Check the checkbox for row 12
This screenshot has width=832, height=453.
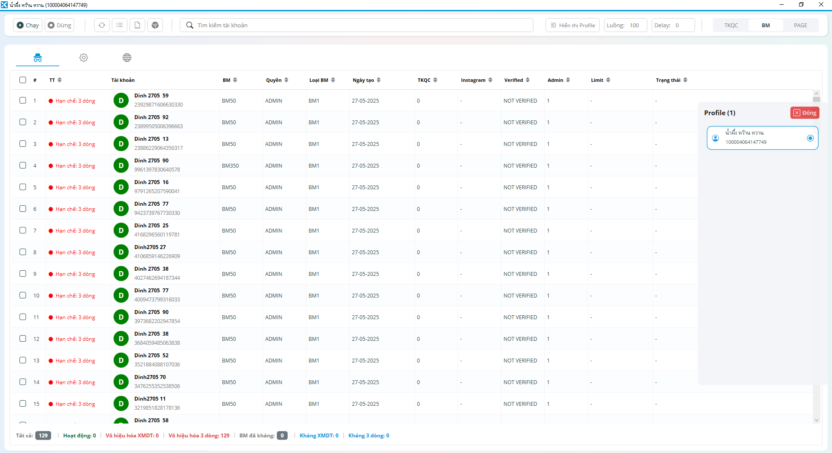coord(23,339)
